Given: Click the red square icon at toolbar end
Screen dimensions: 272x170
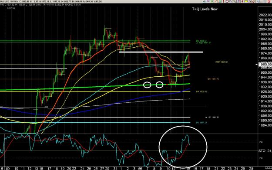Looking at the screenshot, I should click(269, 1).
